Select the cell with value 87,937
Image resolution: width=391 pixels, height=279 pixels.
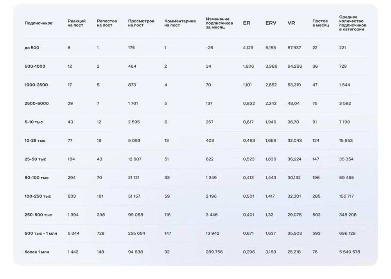(294, 48)
